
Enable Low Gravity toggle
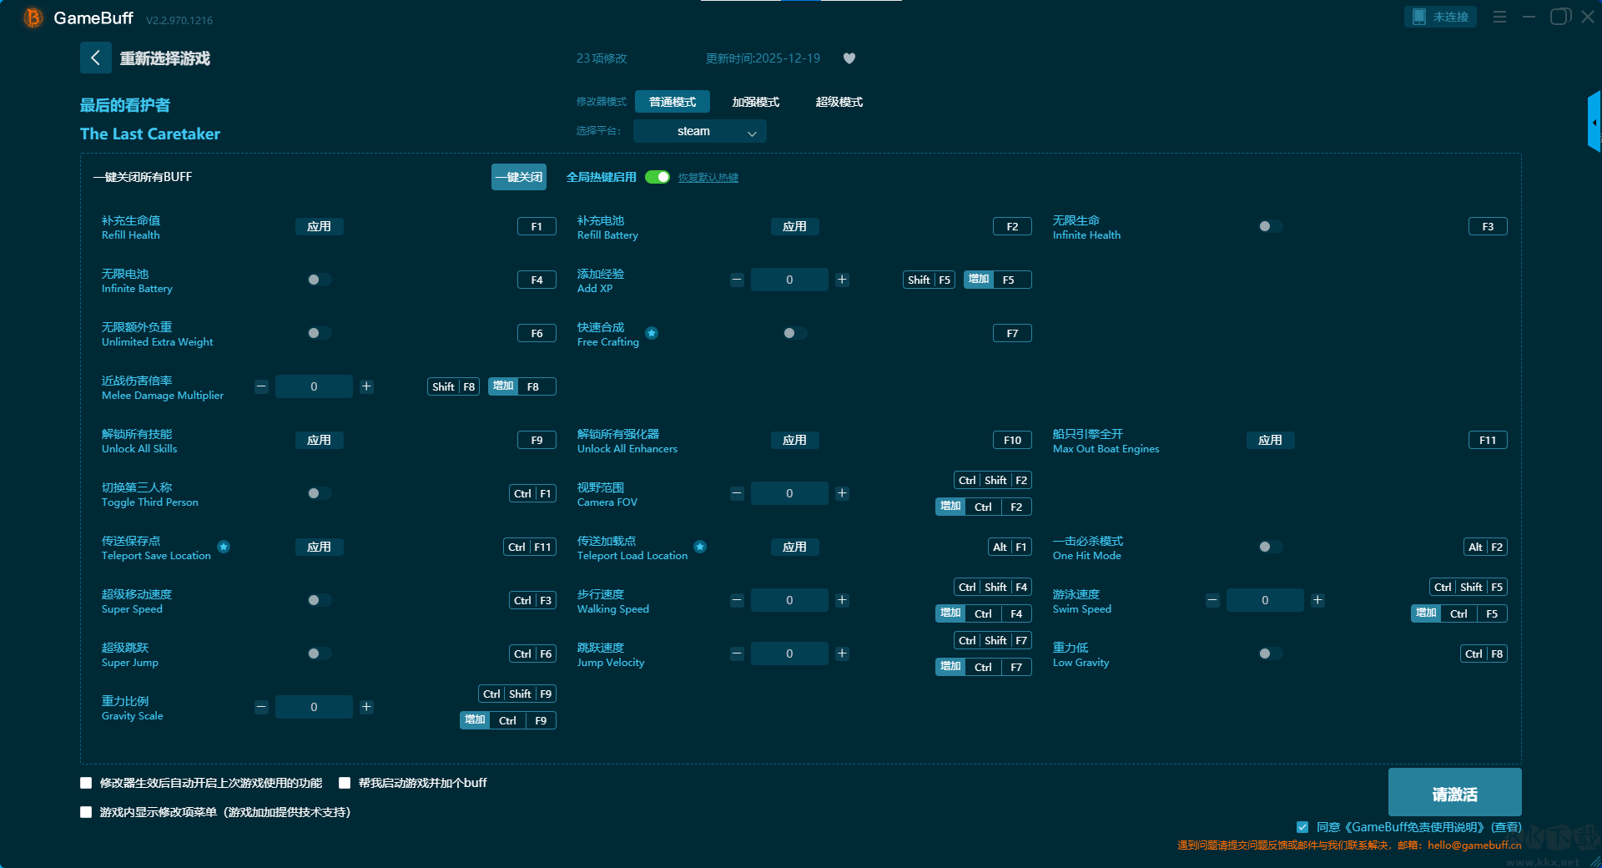1270,654
